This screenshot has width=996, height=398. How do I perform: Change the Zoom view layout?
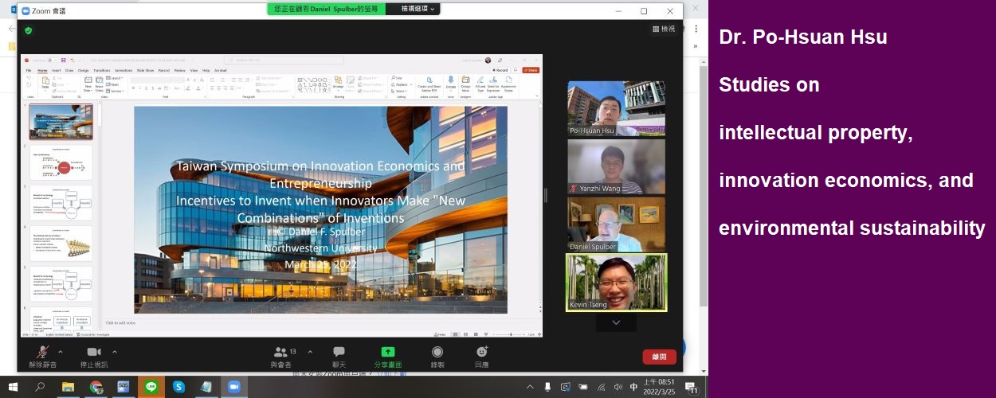coord(662,29)
